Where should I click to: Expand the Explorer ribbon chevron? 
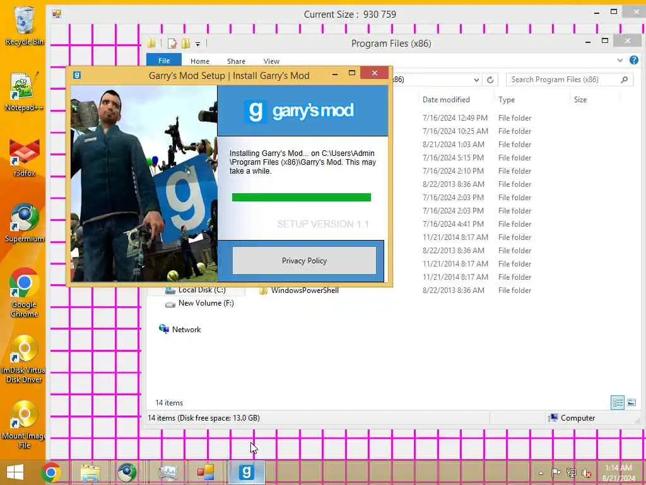(620, 60)
